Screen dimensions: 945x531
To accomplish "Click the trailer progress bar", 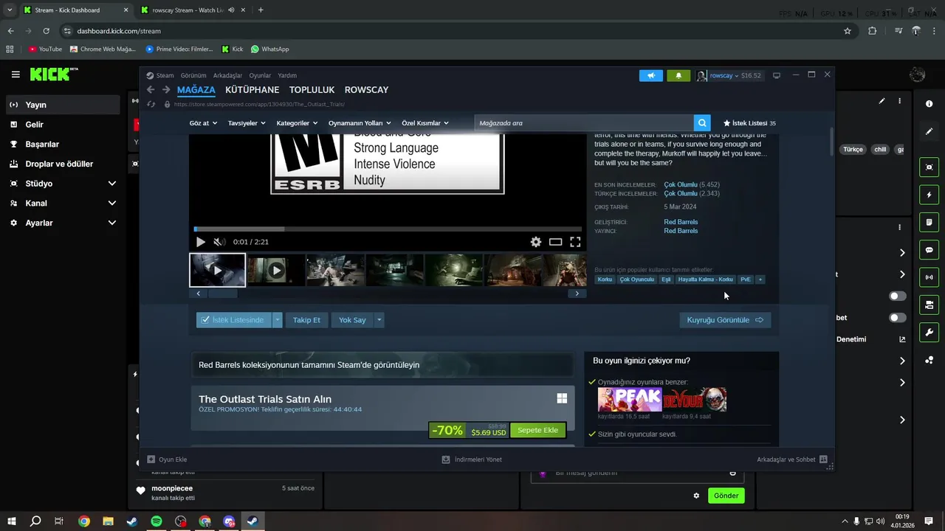I will (388, 229).
